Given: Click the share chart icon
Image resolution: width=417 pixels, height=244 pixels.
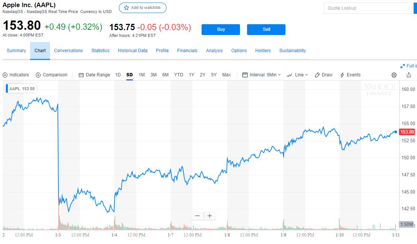Looking at the screenshot, I should coord(409,75).
